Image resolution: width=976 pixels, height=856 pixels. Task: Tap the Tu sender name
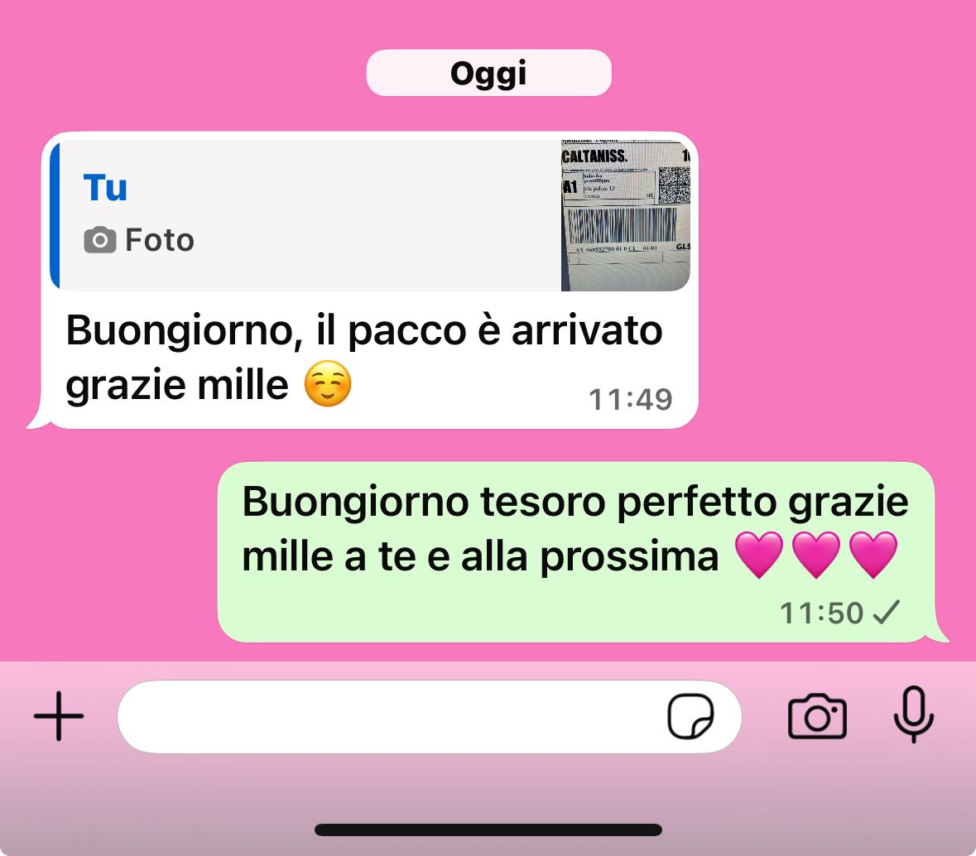point(105,187)
